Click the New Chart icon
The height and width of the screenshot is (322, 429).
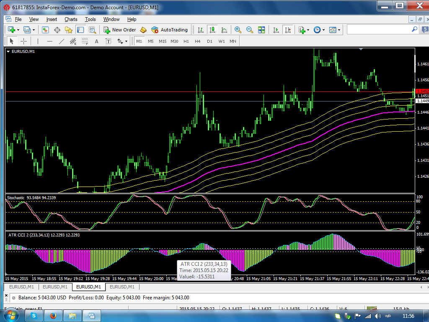point(11,30)
